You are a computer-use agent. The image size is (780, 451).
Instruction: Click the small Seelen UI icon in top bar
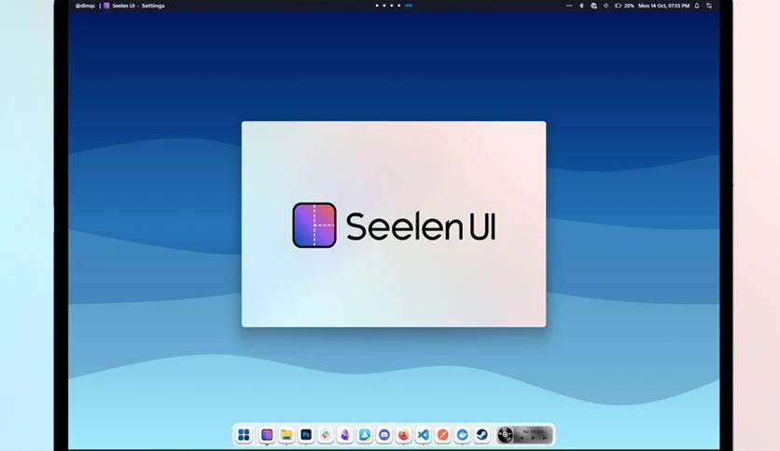[x=106, y=6]
